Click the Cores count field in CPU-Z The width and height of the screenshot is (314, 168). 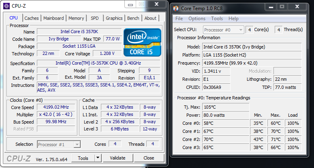coord(115,144)
